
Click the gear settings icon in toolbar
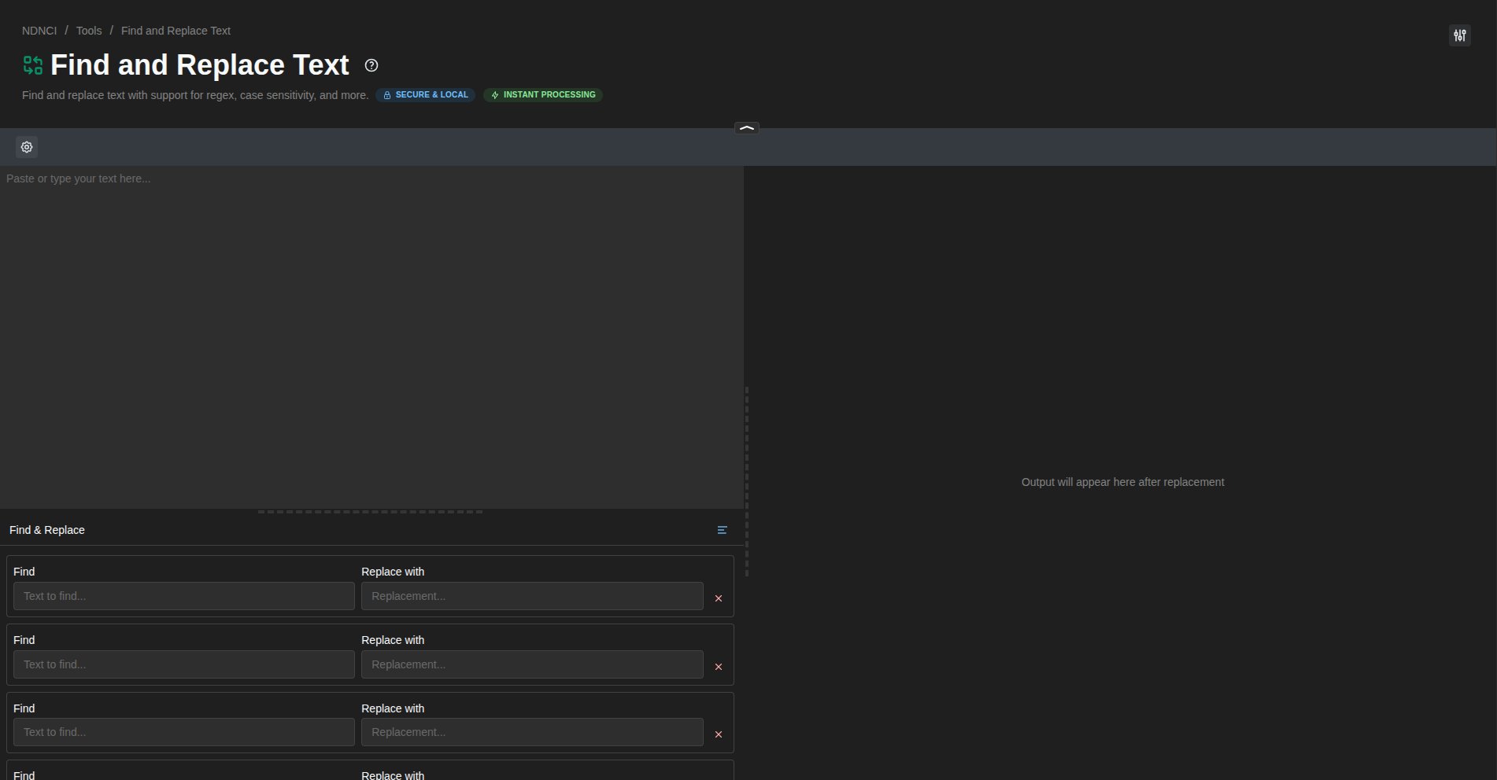point(27,147)
